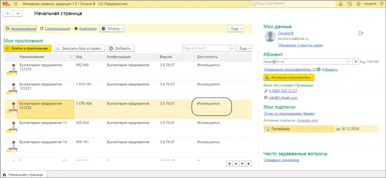Click the logout icon next to Оксана В
The height and width of the screenshot is (178, 386).
tap(361, 33)
